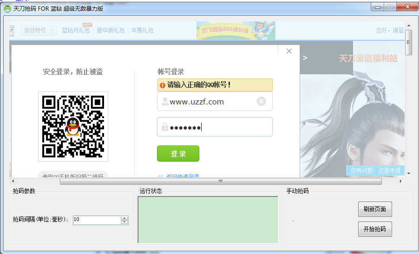Click the 返回快速登录 link
Screen dimensions: 419x254
[x=183, y=176]
